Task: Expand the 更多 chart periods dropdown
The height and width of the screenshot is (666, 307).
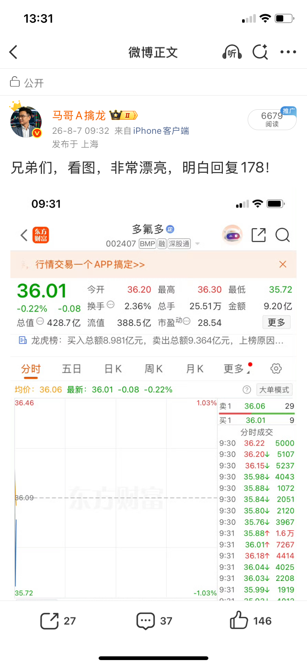Action: (x=237, y=368)
